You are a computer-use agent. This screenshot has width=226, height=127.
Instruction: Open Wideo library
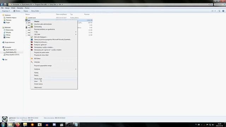[x=8, y=37]
